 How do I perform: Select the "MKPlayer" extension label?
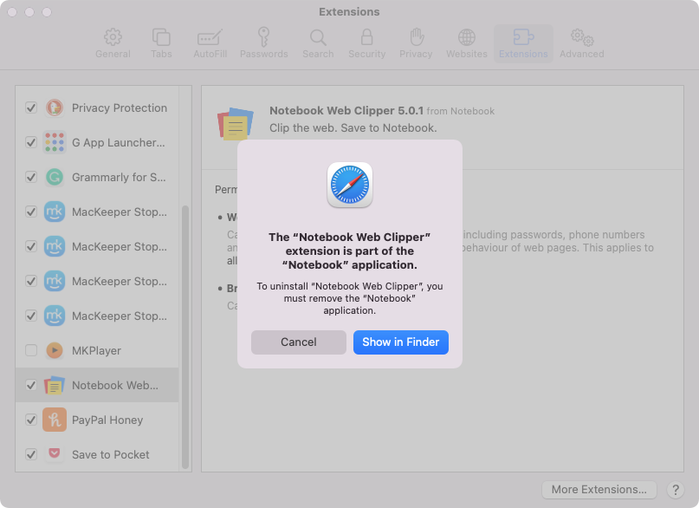click(96, 350)
